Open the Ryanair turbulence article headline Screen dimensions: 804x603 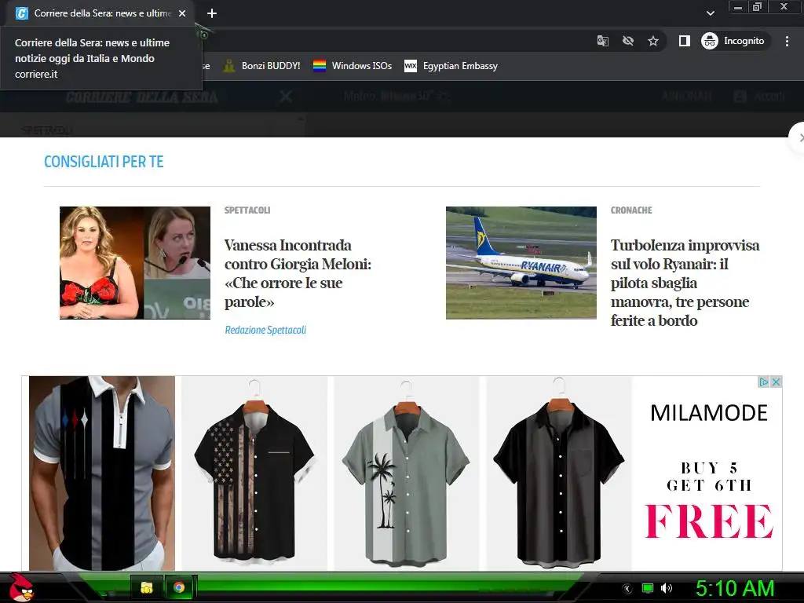click(x=685, y=283)
